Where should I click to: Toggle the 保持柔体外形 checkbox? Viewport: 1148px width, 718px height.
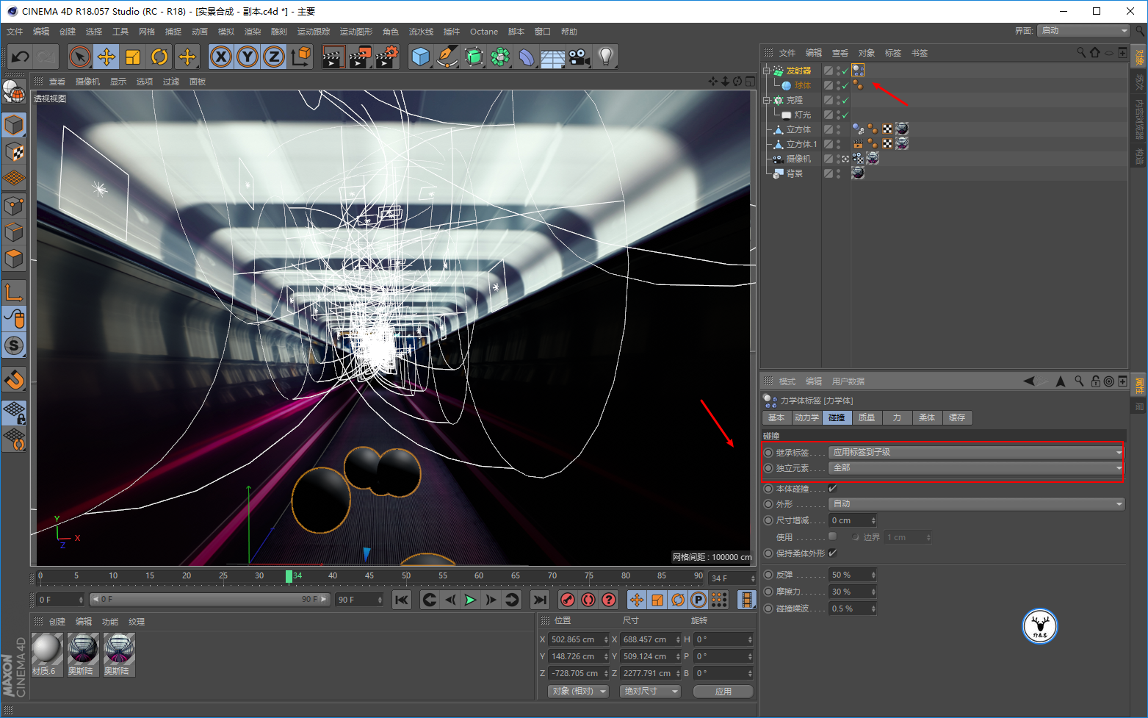(833, 553)
